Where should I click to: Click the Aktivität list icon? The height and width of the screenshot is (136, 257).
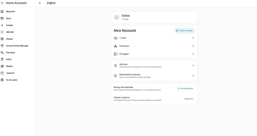coord(2,32)
